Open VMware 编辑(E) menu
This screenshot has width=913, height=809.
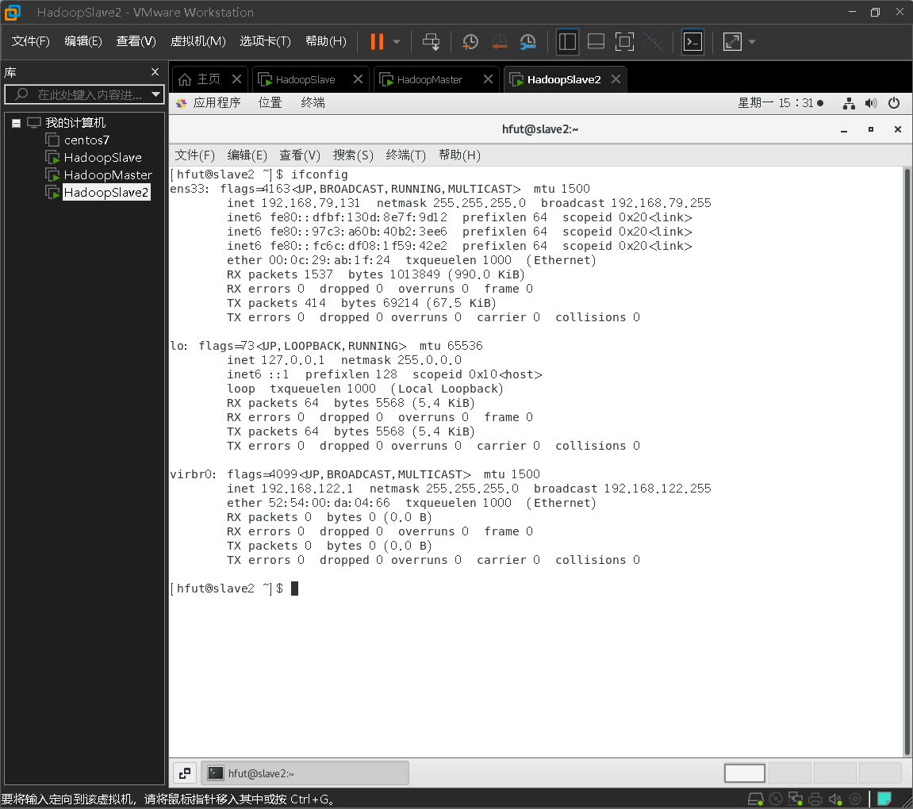tap(82, 41)
